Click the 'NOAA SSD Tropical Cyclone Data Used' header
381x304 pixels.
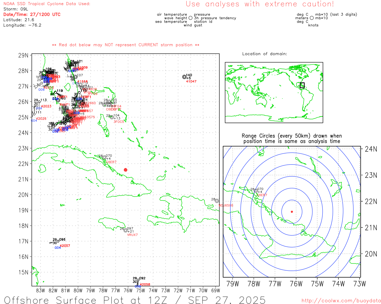click(x=47, y=4)
